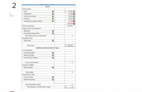Click green check next to 55,000 amount
The width and height of the screenshot is (142, 92).
click(74, 11)
